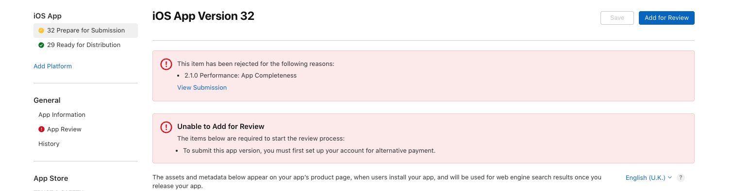Click the red warning icon in the rejection banner
The height and width of the screenshot is (191, 750).
(166, 64)
